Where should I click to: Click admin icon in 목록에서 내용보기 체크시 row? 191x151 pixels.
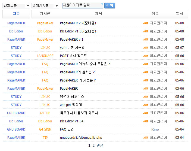coord(145,113)
